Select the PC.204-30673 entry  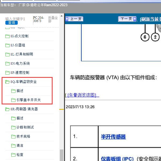38,19
